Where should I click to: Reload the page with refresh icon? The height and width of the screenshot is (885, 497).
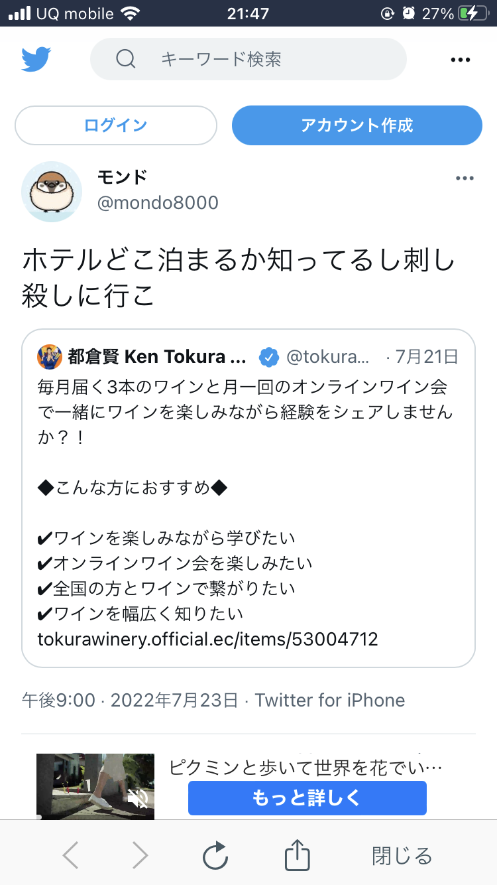click(x=215, y=856)
